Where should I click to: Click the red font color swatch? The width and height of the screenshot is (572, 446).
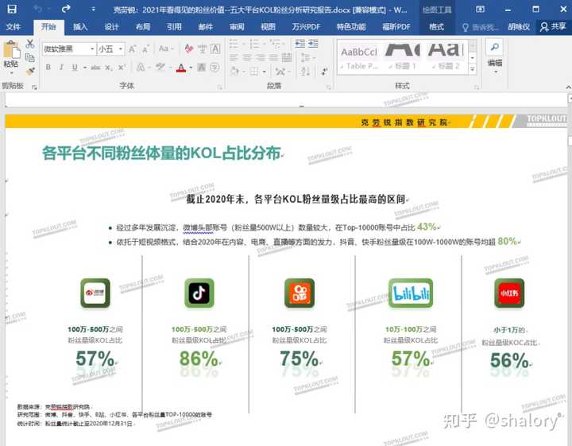point(180,68)
